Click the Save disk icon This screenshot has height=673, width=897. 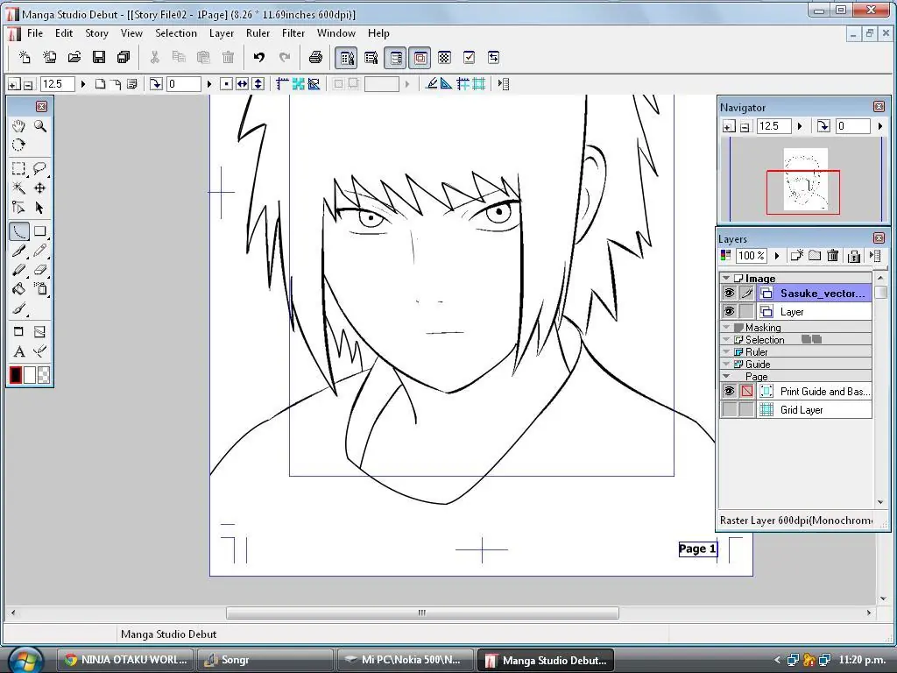pyautogui.click(x=99, y=57)
